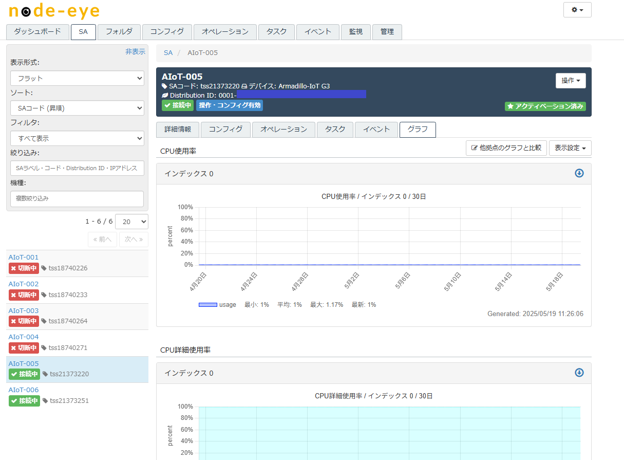
Task: Download the CPU詳細使用率 インデックス 0 graph
Action: pos(579,373)
